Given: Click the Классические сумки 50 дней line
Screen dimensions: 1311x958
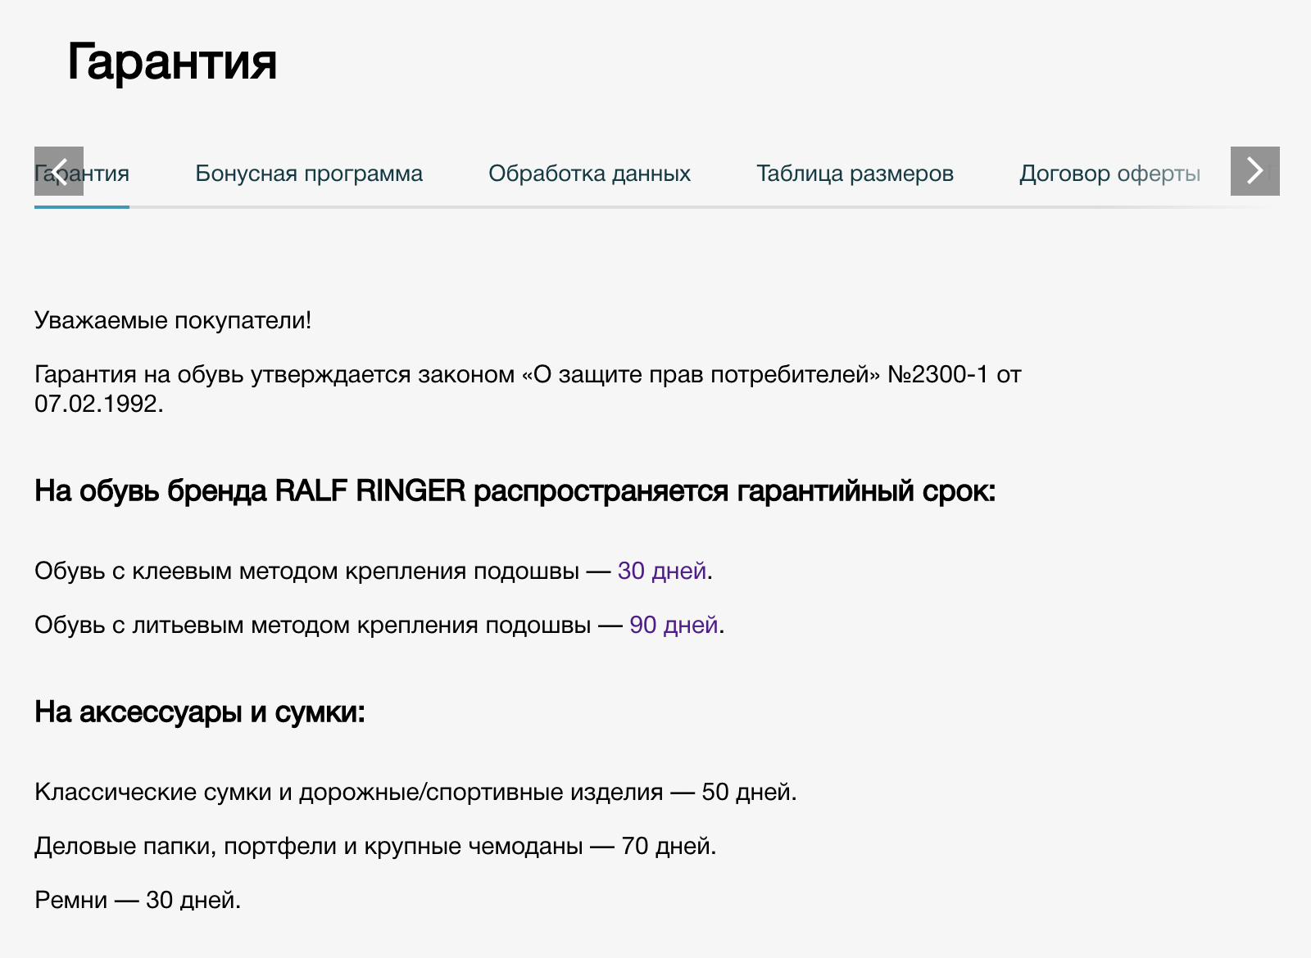Looking at the screenshot, I should pos(415,792).
